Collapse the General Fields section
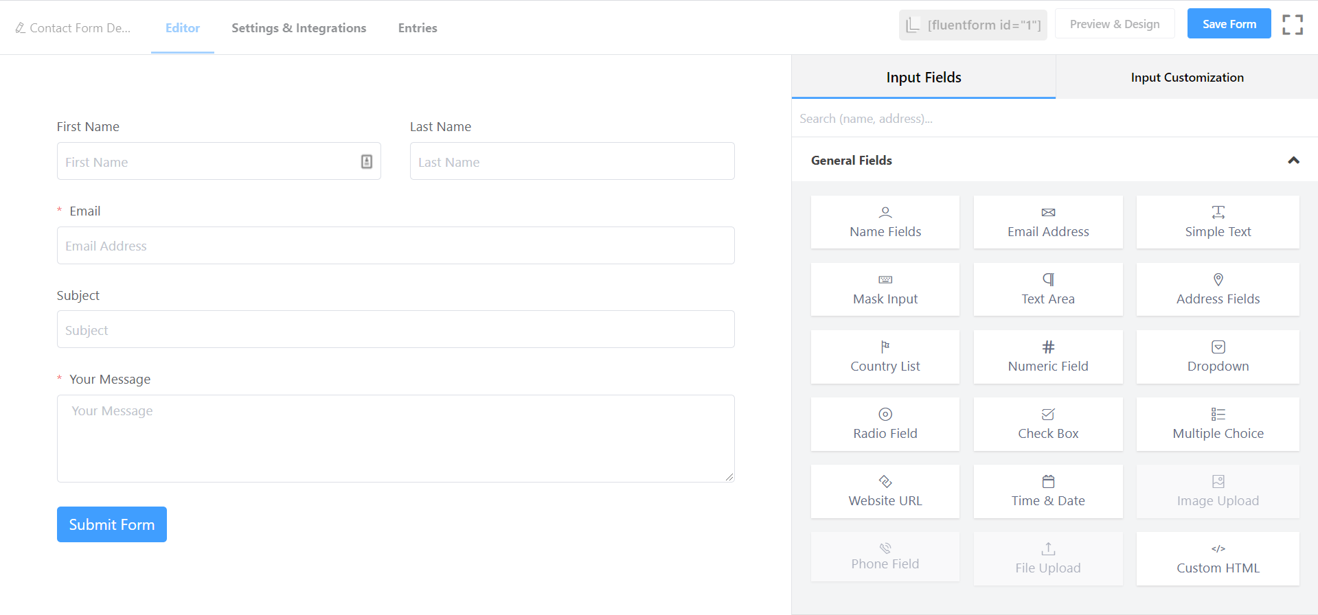This screenshot has height=615, width=1318. coord(1293,161)
